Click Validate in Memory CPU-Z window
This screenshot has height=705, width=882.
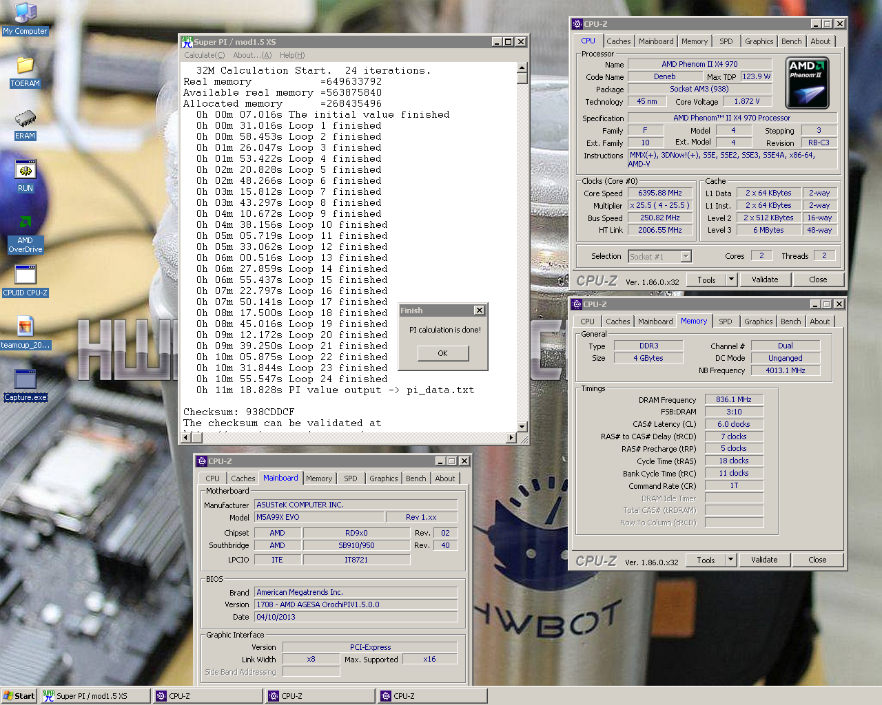coord(764,560)
